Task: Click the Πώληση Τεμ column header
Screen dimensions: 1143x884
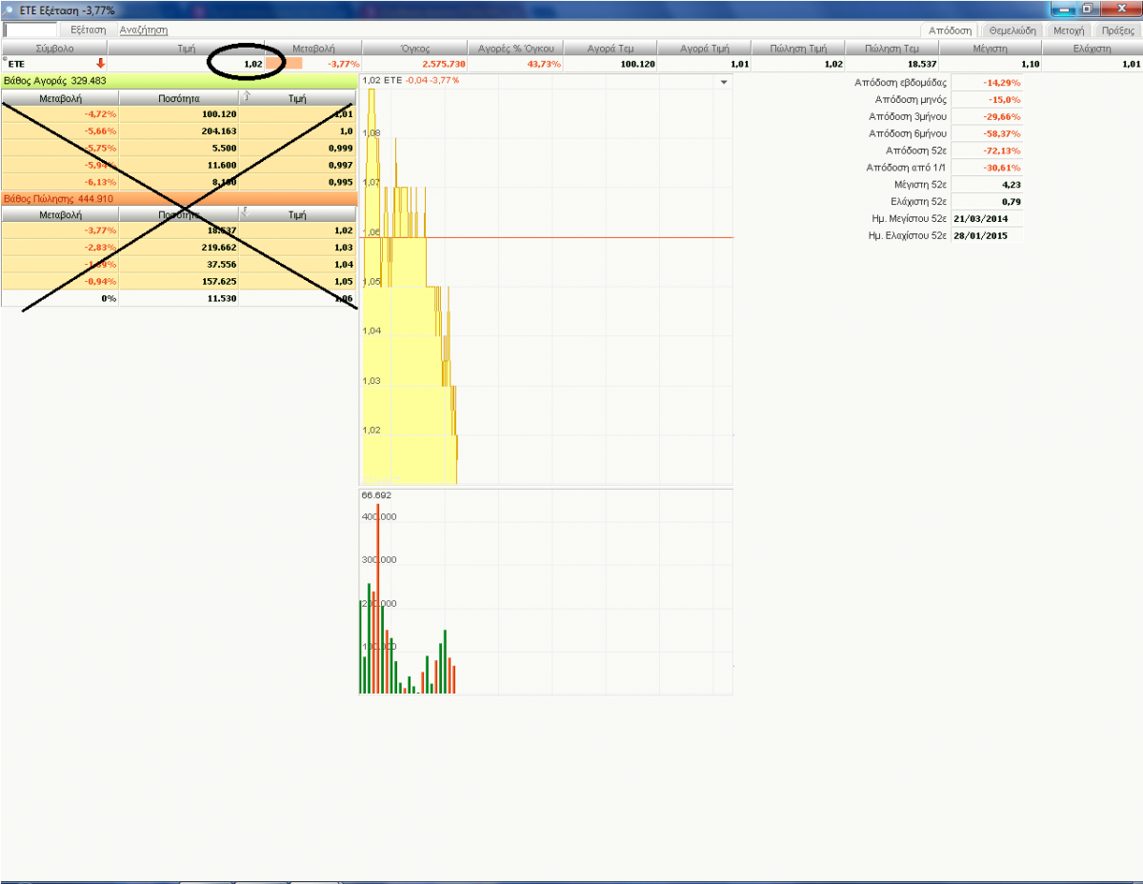Action: [892, 48]
